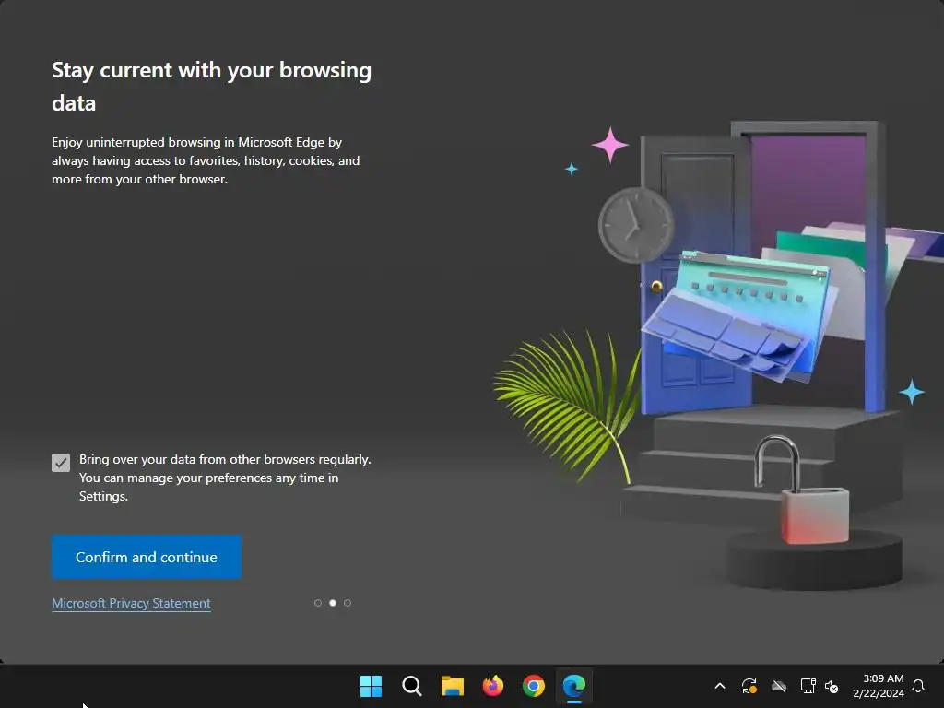Uncheck bring over your data checkbox
The image size is (944, 708).
61,463
